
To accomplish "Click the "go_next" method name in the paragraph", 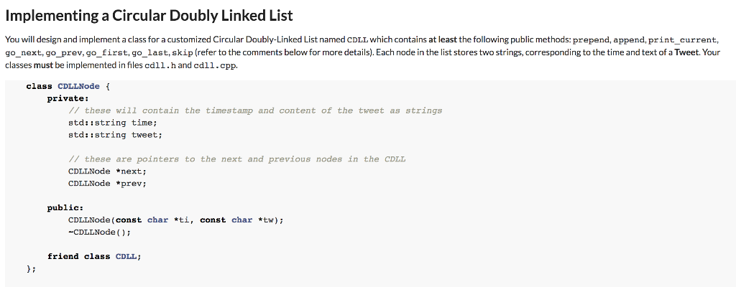I will [x=21, y=53].
